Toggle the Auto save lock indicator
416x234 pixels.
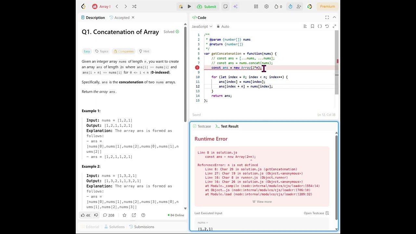223,26
